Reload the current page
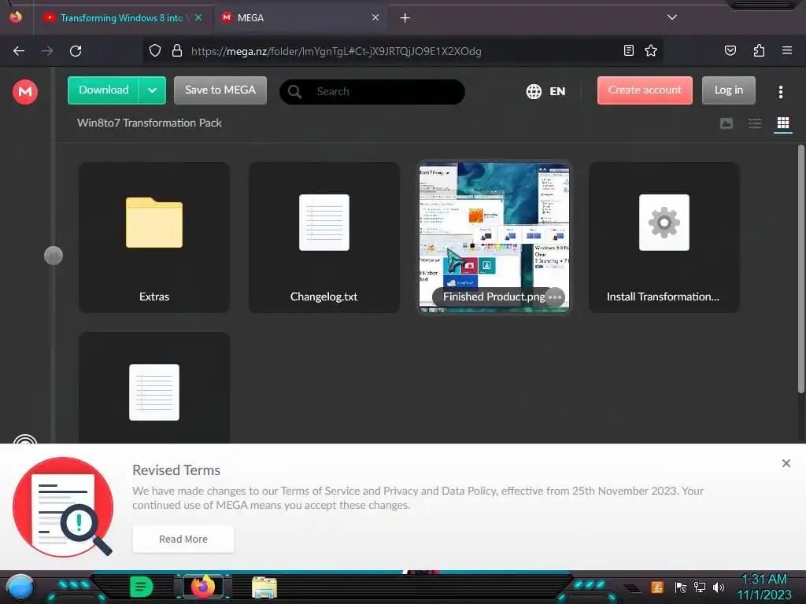 76,51
